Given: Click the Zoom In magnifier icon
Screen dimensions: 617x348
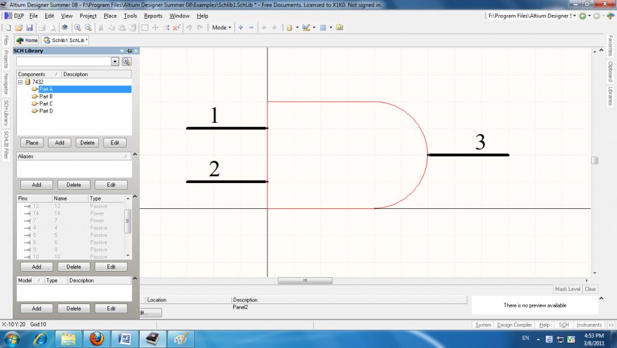Looking at the screenshot, I should 78,28.
